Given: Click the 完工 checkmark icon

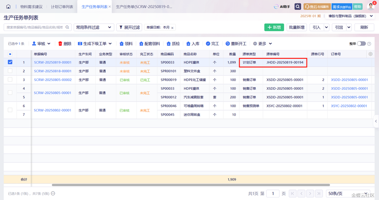Looking at the screenshot, I should point(208,44).
